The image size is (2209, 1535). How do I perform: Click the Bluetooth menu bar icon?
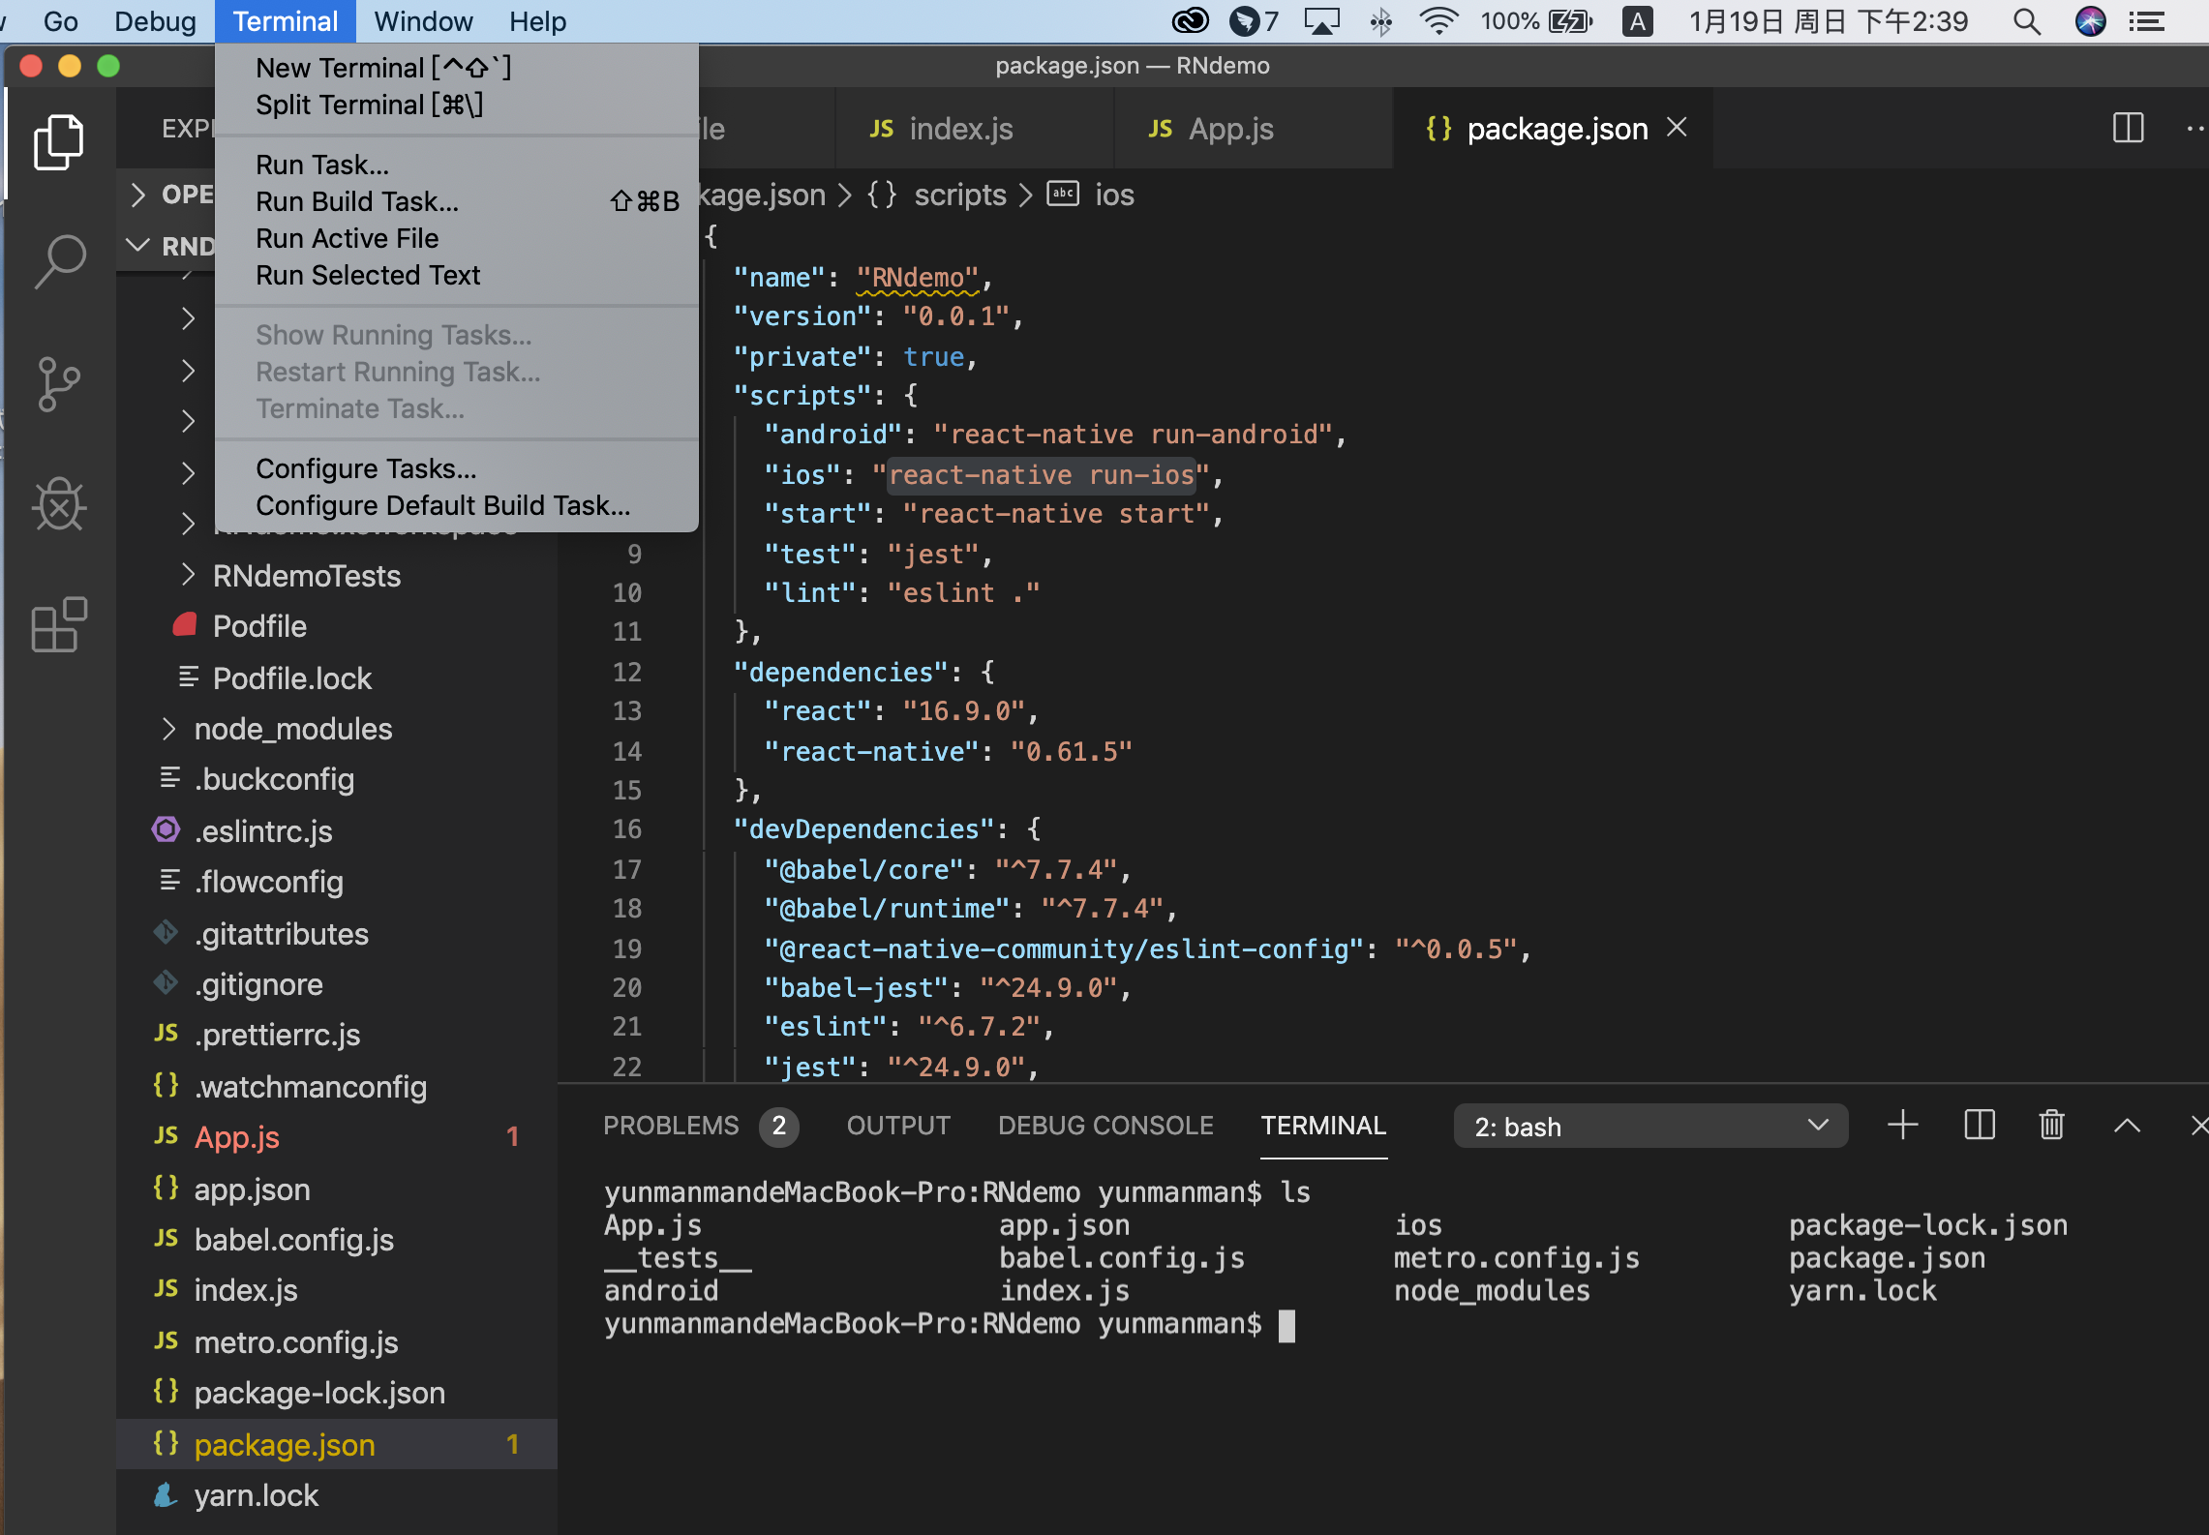pyautogui.click(x=1380, y=21)
